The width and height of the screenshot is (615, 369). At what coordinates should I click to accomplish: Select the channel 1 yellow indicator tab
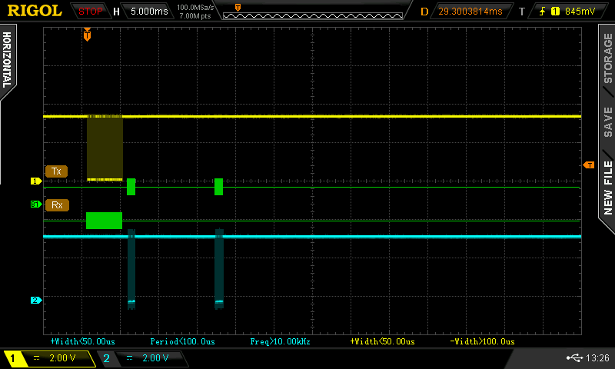pyautogui.click(x=12, y=358)
